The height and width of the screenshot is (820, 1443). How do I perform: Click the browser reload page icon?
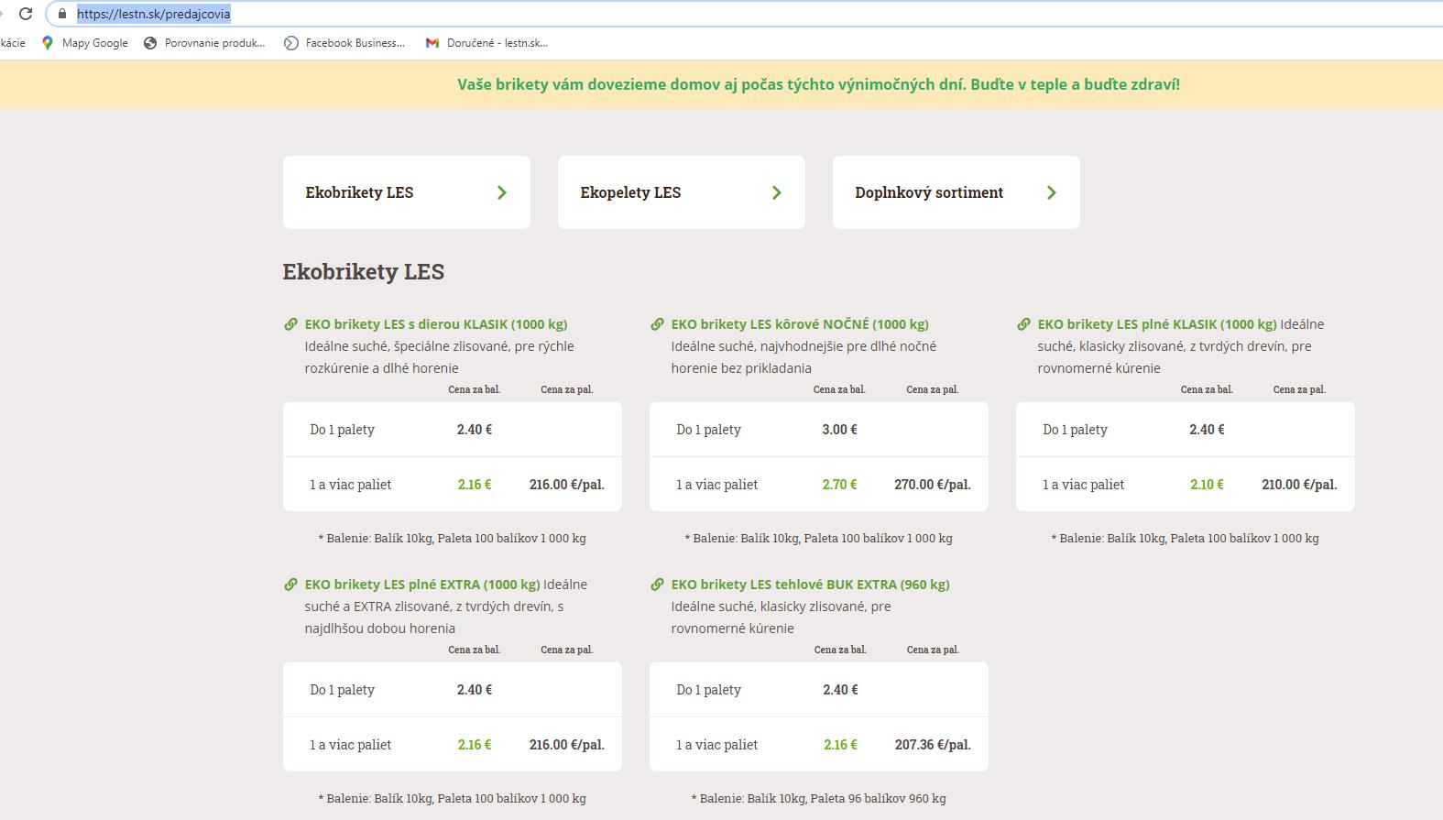26,14
